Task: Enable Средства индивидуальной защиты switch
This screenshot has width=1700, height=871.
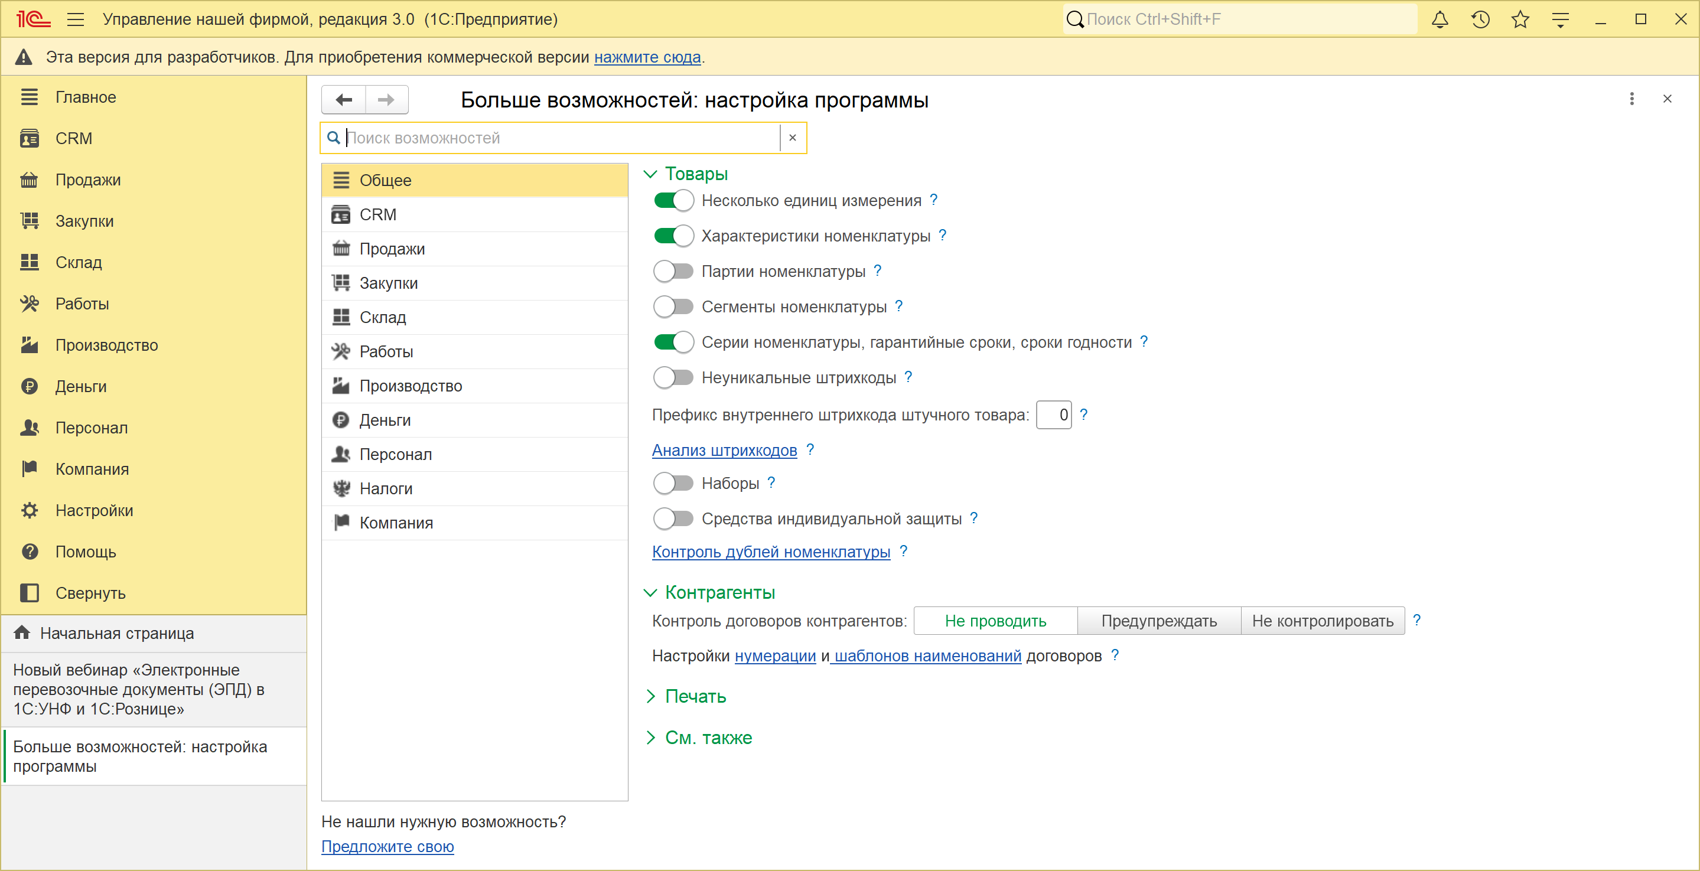Action: (673, 518)
